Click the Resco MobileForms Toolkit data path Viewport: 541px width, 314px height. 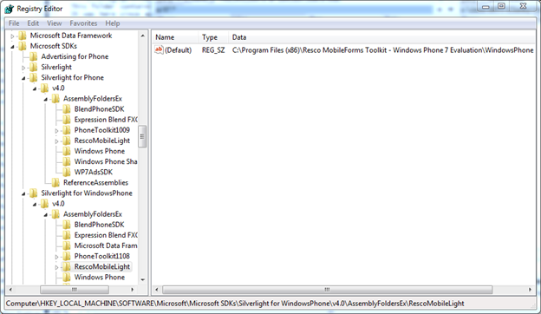click(382, 50)
